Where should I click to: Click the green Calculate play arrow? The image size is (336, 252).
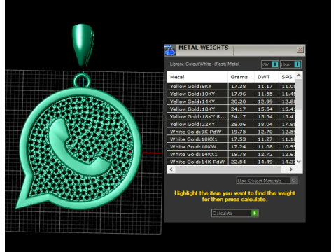tap(255, 213)
